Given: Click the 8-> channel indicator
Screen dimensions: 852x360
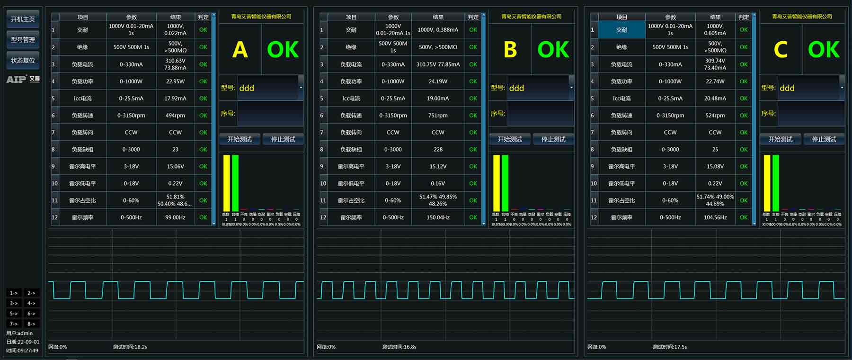Looking at the screenshot, I should 31,324.
